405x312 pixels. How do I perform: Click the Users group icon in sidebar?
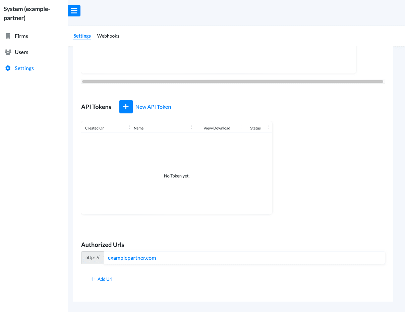pyautogui.click(x=8, y=52)
